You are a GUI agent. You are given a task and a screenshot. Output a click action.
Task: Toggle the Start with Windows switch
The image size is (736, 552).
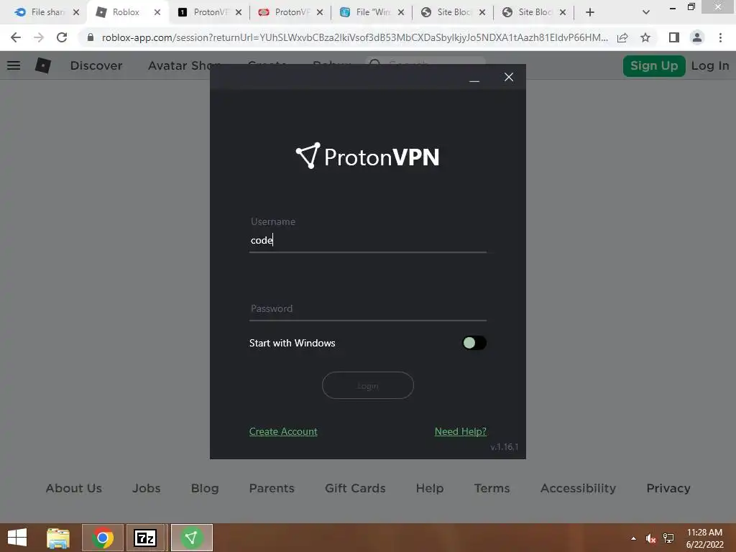[x=474, y=343]
